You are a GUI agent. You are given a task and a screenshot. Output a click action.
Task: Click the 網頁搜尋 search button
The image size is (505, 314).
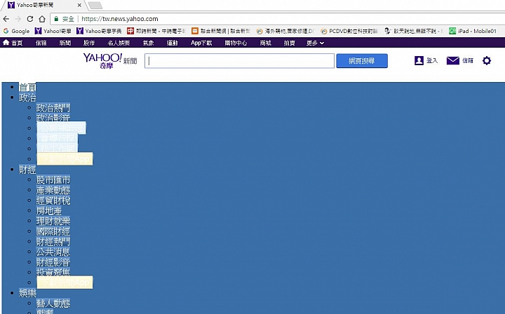pyautogui.click(x=362, y=61)
